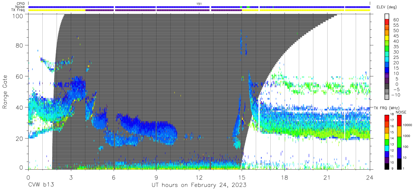Click the 'CPID' label at top left
Viewport: 416px width, 192px height.
click(x=21, y=3)
